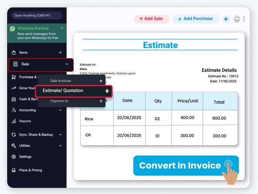
Task: Click the Qty column header
Action: click(158, 101)
